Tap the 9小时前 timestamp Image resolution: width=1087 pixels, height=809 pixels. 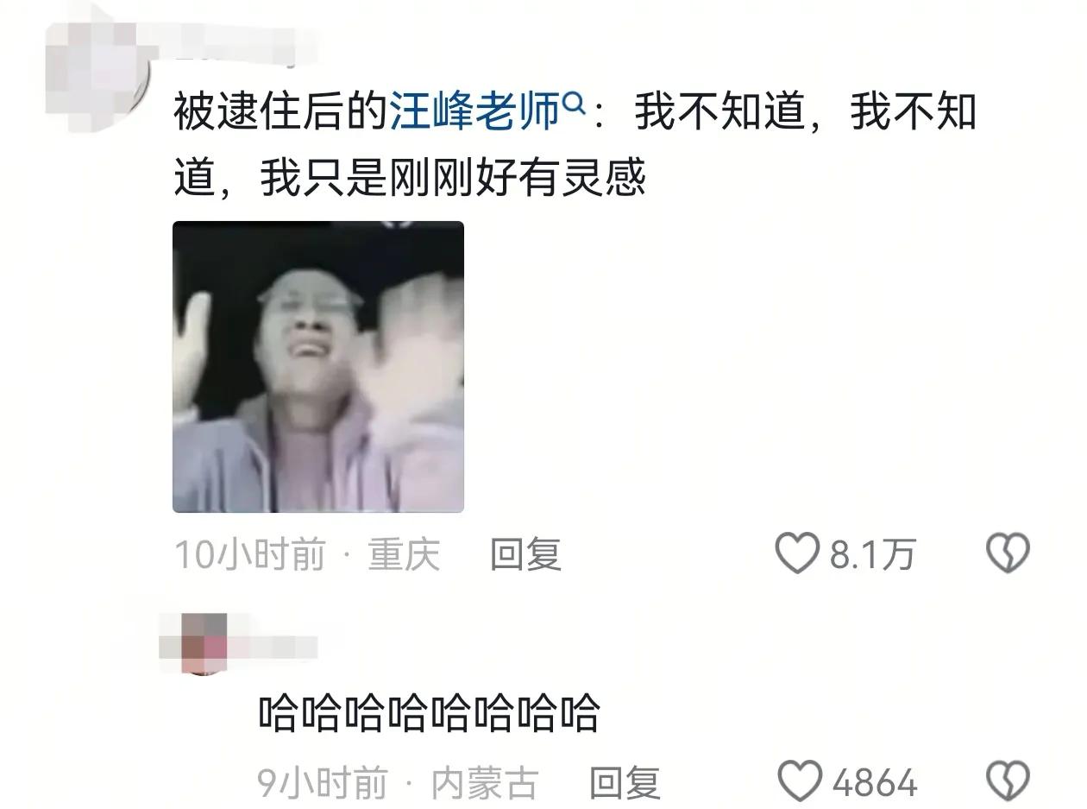(323, 782)
